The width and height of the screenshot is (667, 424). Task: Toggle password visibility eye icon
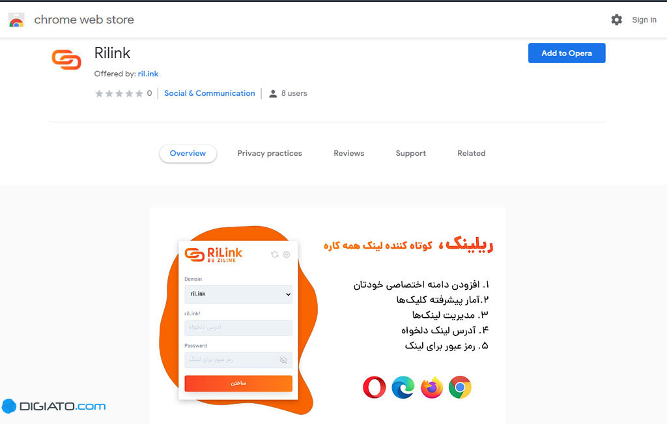click(x=283, y=360)
